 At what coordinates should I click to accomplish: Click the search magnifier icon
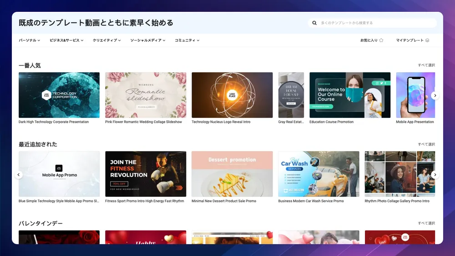314,23
